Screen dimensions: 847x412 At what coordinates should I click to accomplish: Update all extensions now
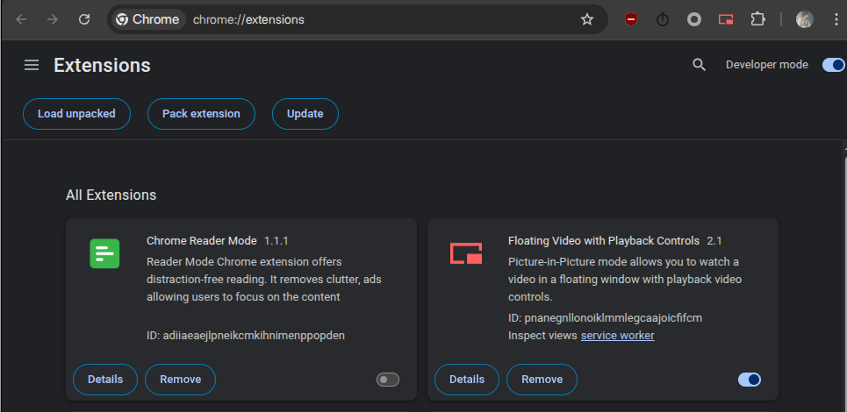pos(305,114)
